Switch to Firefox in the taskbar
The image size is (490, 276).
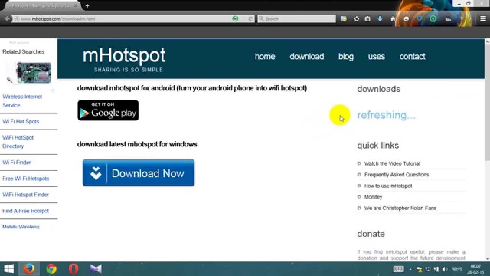coord(29,269)
